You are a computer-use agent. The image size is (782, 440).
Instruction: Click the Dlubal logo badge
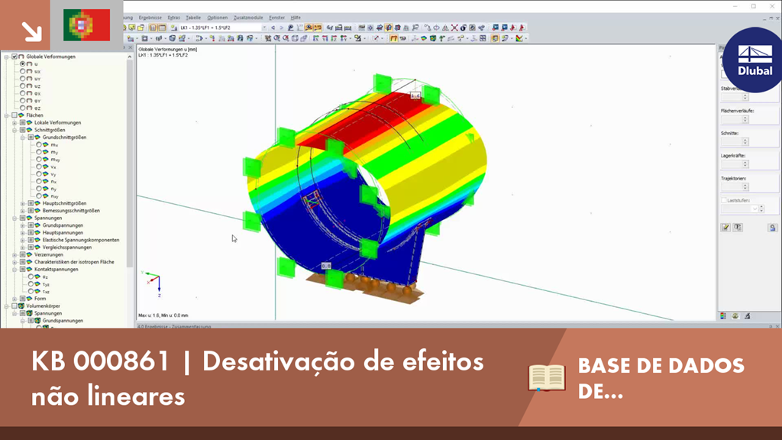(753, 60)
